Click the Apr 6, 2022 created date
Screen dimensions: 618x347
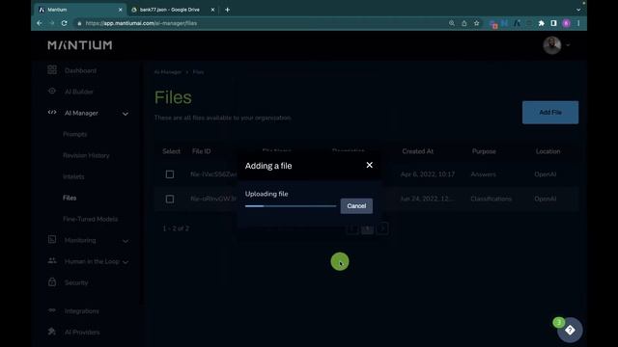pyautogui.click(x=428, y=174)
